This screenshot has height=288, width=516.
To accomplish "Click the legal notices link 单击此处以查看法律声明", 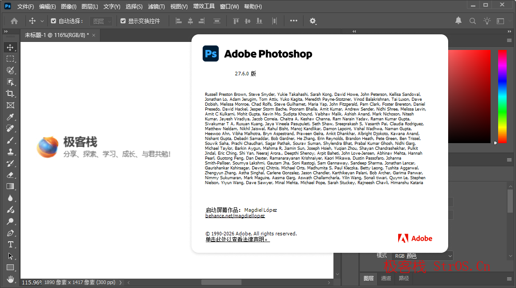I will (x=237, y=239).
